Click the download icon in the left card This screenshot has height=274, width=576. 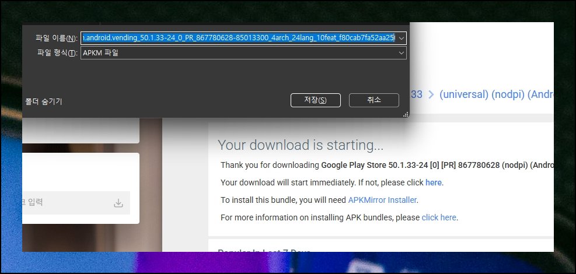[118, 203]
